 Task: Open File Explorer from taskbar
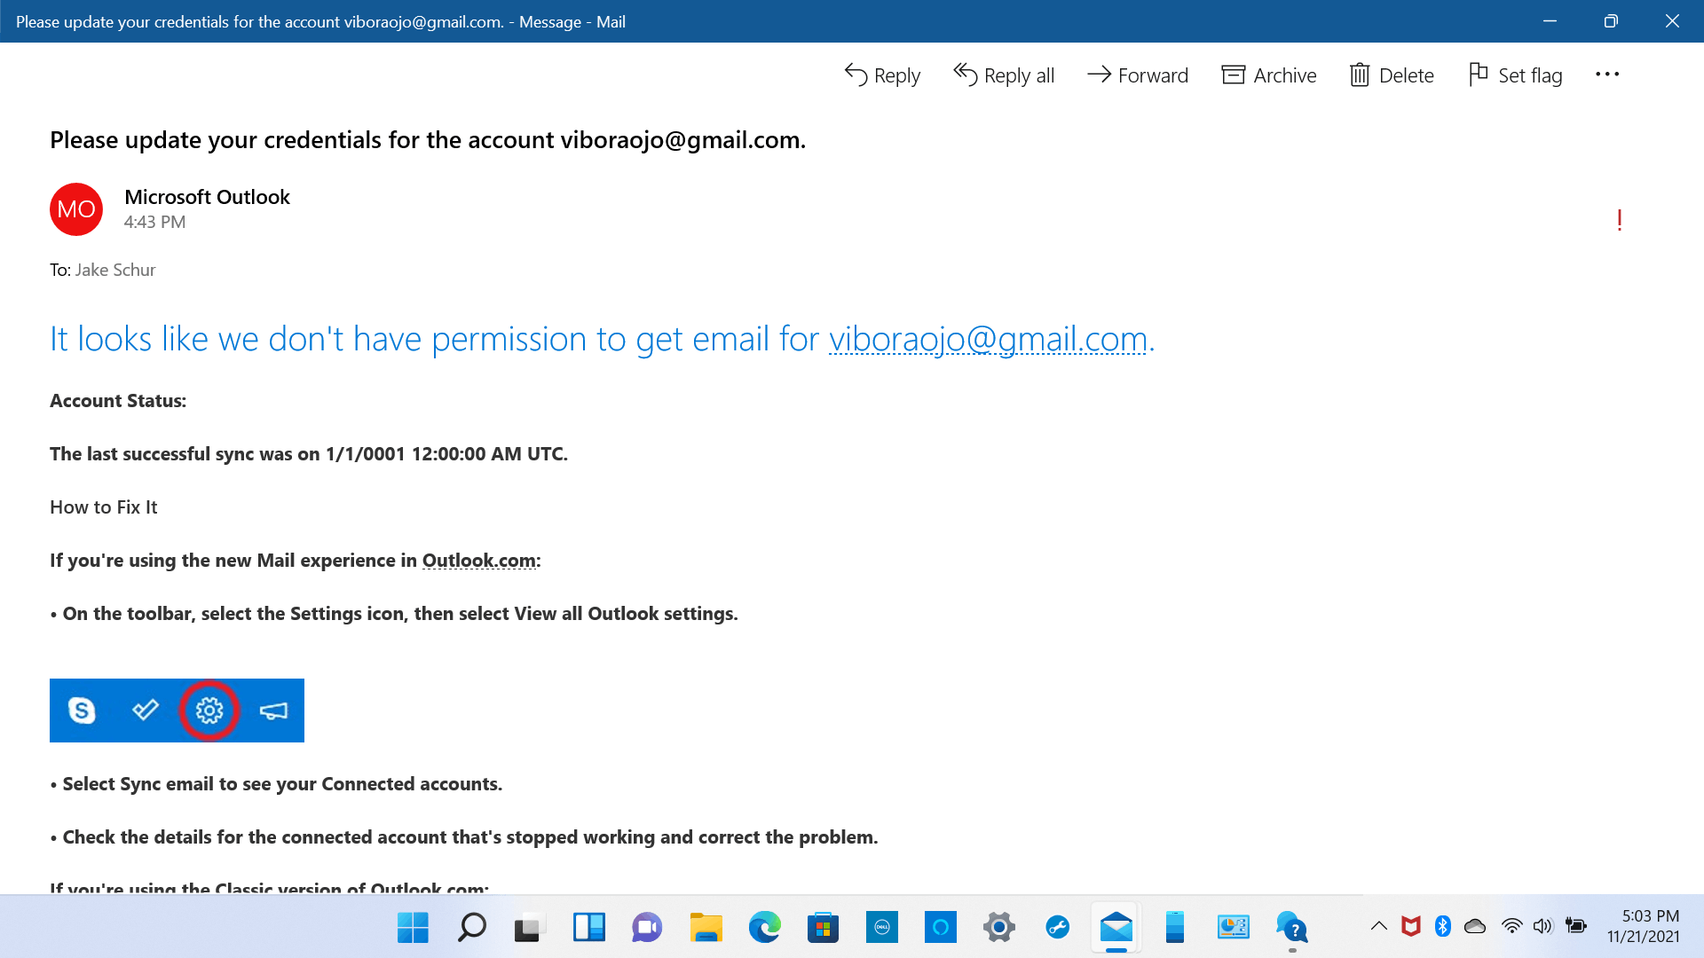click(x=706, y=928)
